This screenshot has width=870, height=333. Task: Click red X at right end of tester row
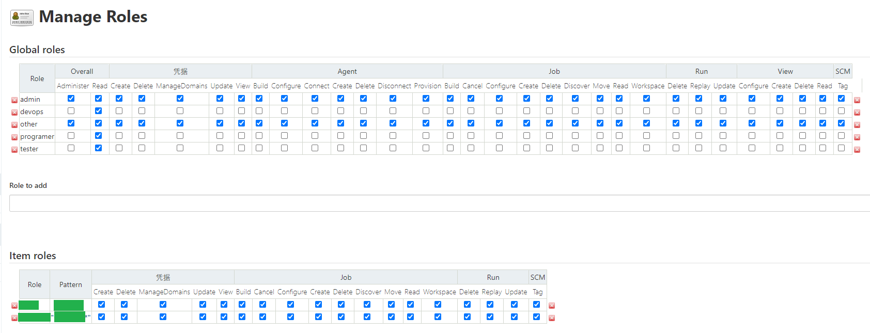tap(857, 150)
